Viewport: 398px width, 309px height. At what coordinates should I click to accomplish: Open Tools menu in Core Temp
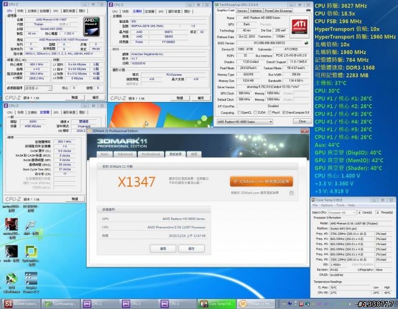(x=340, y=205)
